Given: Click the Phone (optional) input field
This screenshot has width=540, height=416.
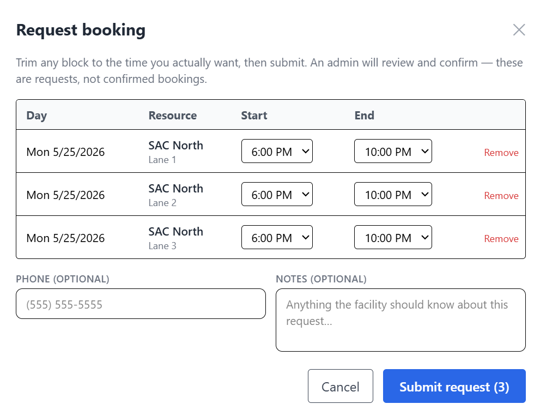Looking at the screenshot, I should point(141,304).
